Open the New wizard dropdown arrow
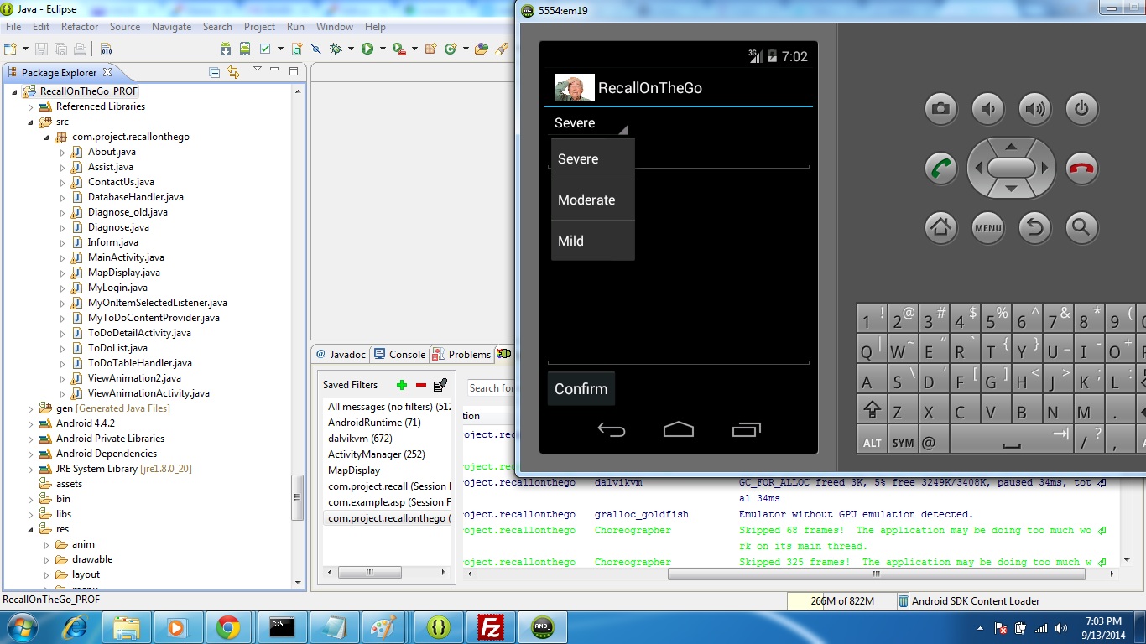 click(25, 49)
